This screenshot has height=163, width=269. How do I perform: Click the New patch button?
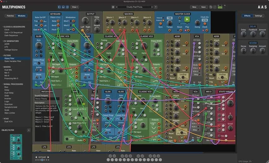tap(194, 7)
